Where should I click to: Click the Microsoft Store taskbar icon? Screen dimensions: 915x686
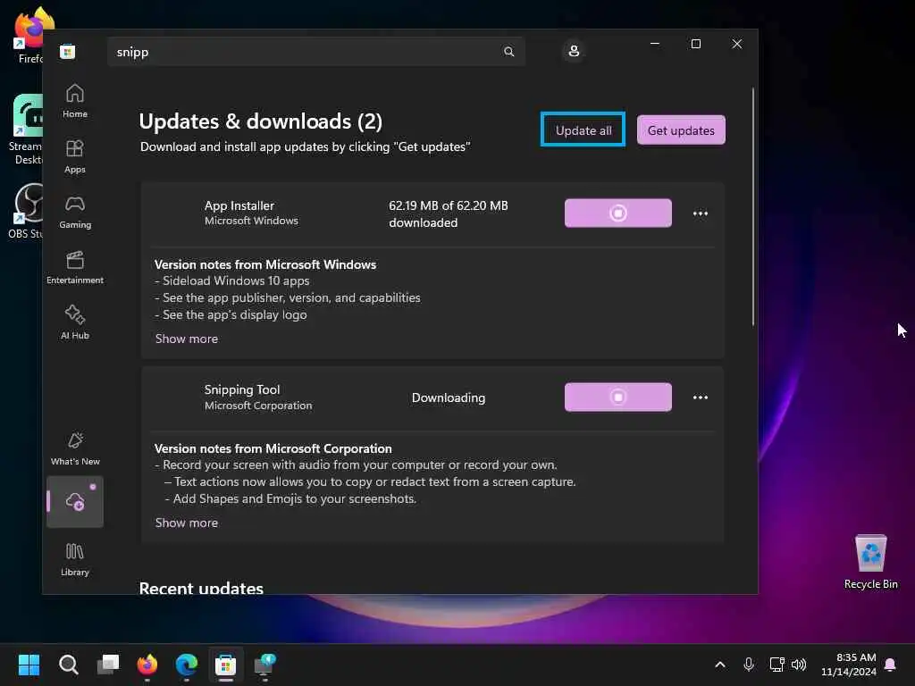click(226, 665)
